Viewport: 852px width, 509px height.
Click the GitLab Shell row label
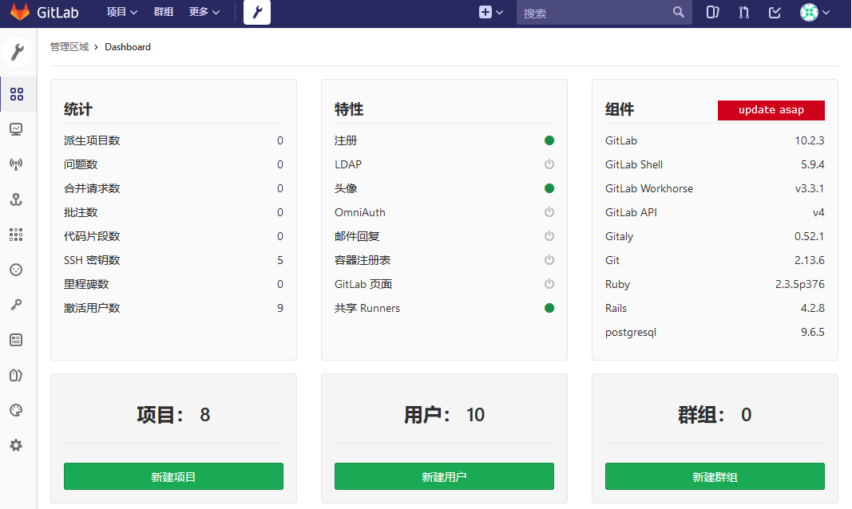(x=634, y=164)
